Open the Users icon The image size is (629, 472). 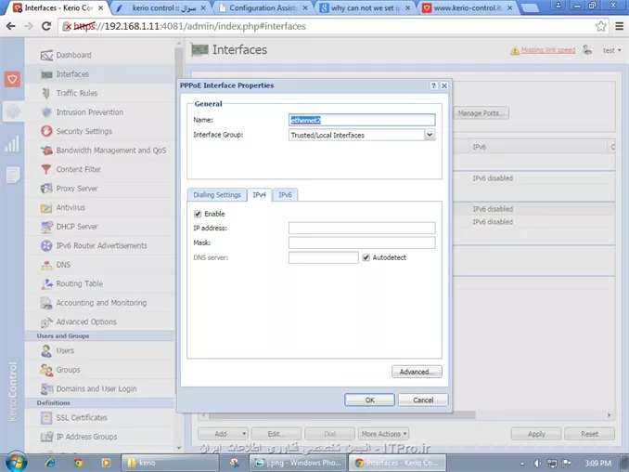point(46,350)
